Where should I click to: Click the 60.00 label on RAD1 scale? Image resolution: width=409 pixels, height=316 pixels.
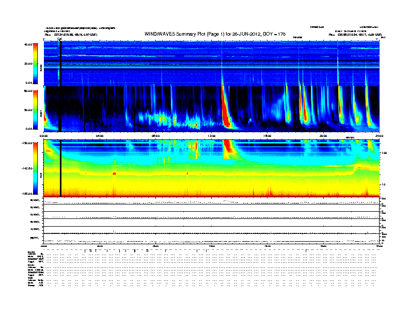pyautogui.click(x=28, y=91)
